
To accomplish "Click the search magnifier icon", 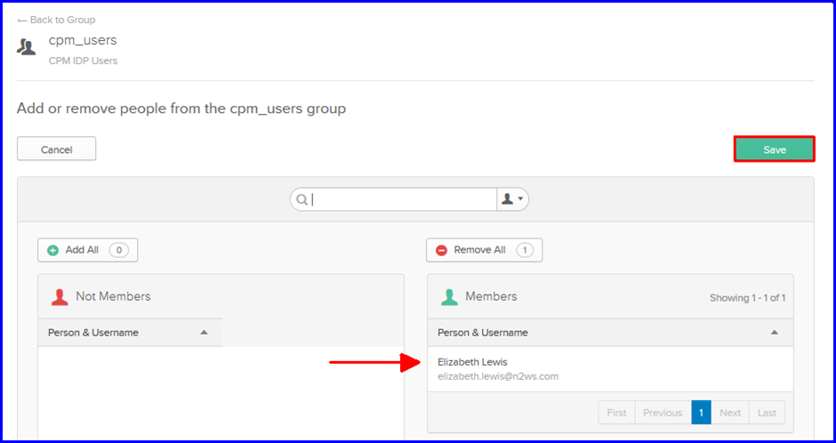I will click(301, 199).
